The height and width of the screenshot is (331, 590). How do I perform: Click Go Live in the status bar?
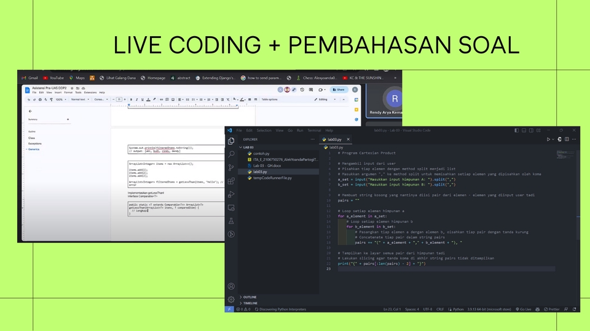point(524,309)
